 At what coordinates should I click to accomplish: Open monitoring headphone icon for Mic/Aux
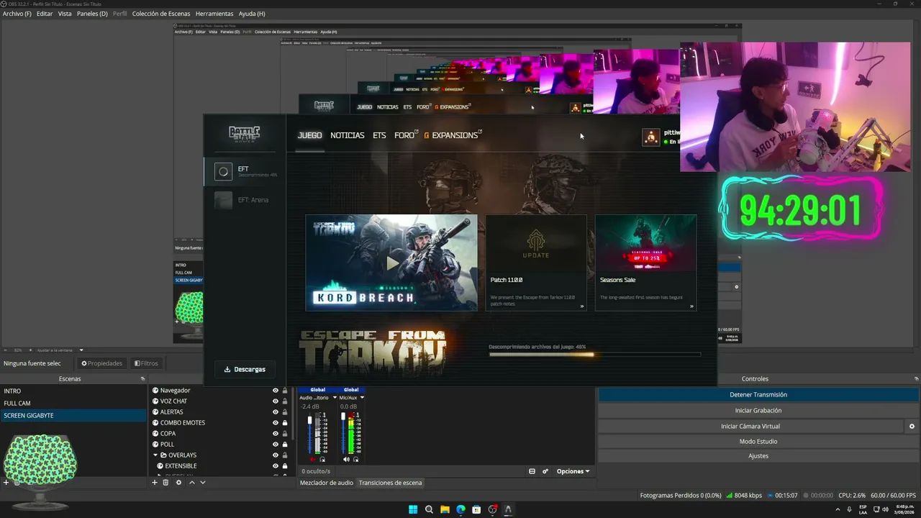[355, 459]
